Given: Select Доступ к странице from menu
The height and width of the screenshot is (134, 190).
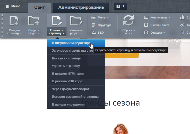Looking at the screenshot, I should tap(66, 58).
